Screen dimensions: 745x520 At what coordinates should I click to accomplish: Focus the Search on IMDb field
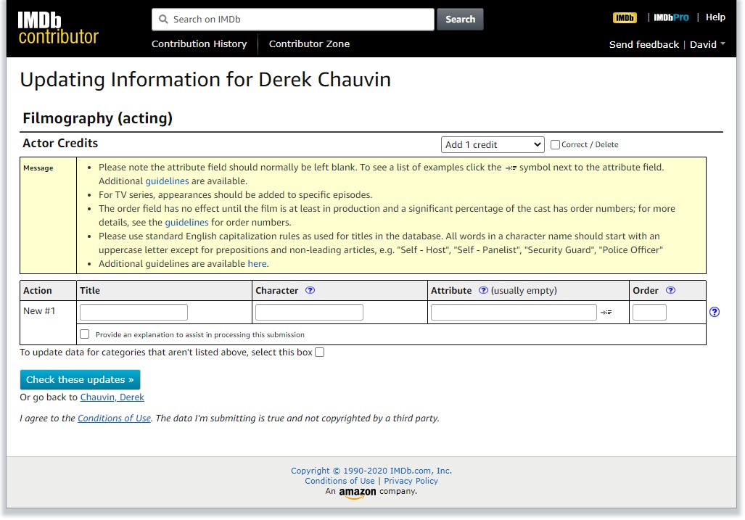(x=292, y=20)
